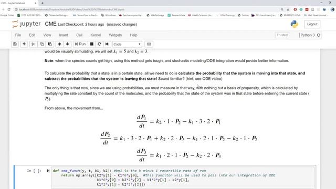Run the selected cell

tap(80, 44)
